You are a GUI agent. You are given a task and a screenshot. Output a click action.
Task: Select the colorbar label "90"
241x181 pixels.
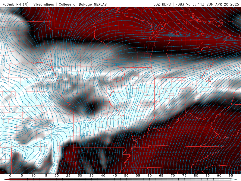pyautogui.click(x=219, y=176)
